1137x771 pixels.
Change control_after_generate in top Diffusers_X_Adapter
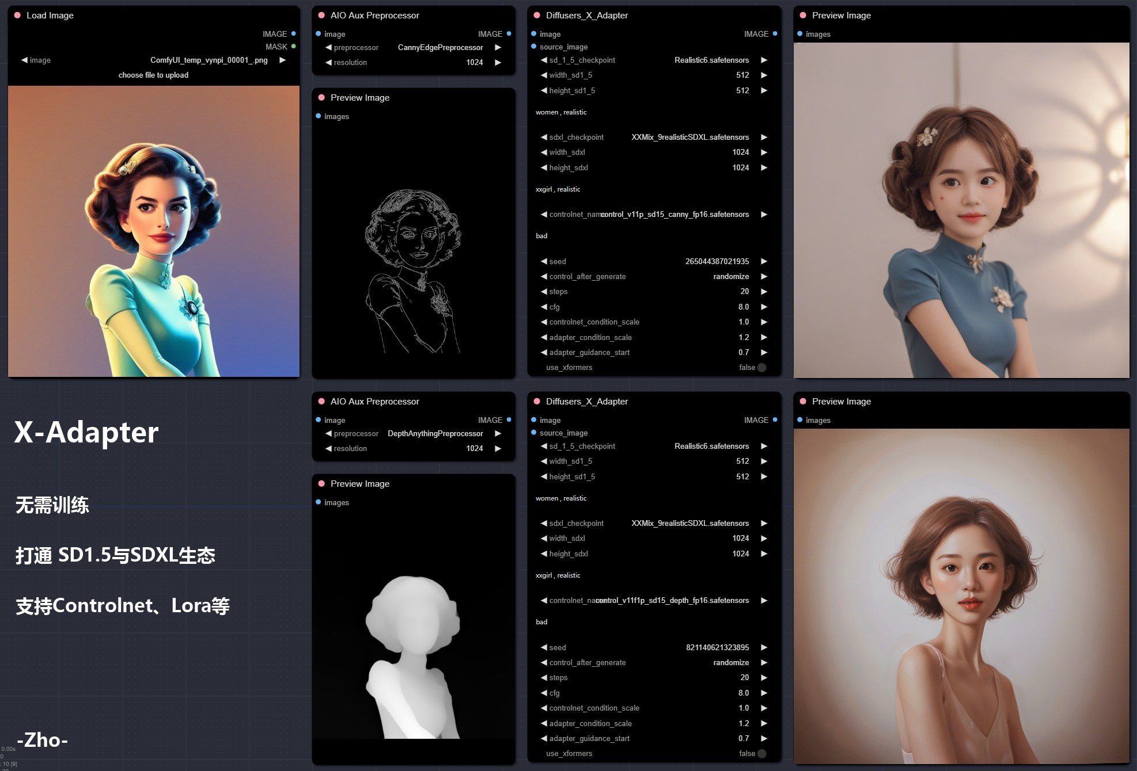point(654,277)
